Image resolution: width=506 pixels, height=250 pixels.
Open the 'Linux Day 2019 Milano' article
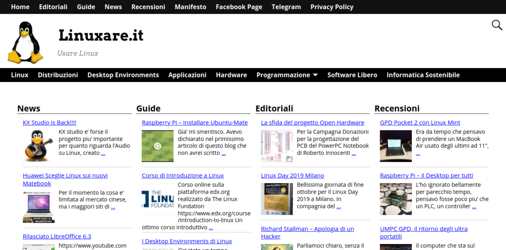(293, 176)
